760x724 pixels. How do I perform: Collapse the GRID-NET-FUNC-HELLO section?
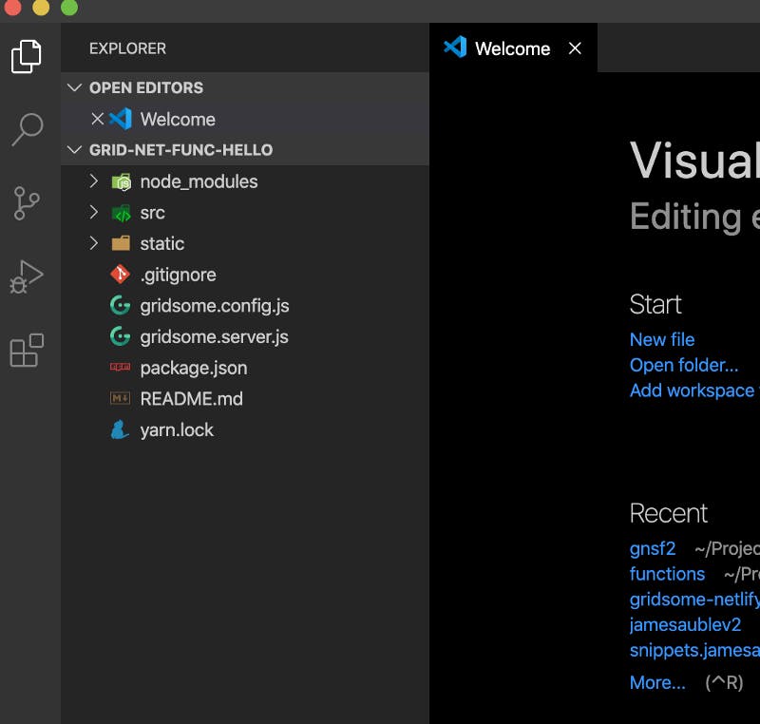[74, 150]
